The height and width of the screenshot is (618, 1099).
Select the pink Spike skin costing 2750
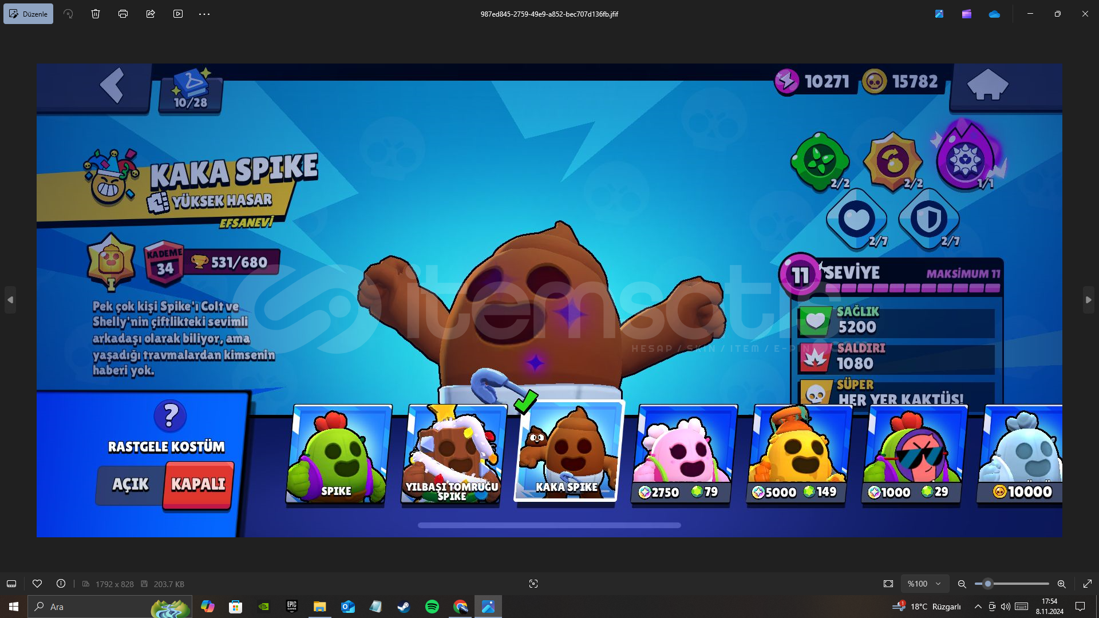(x=683, y=454)
